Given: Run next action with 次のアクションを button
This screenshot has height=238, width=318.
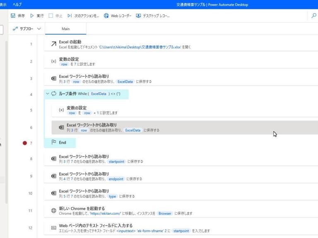Looking at the screenshot, I should coord(83,16).
